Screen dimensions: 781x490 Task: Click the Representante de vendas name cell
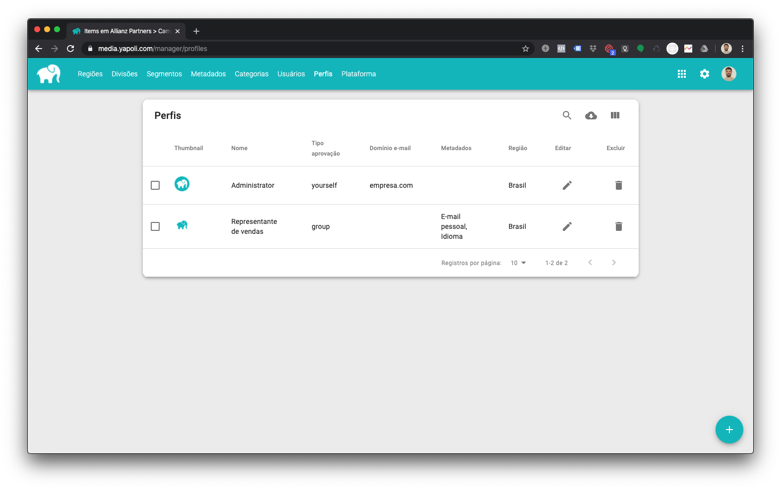click(x=254, y=226)
